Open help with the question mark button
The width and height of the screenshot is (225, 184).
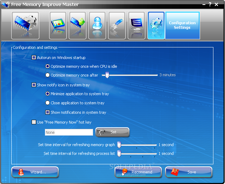(x=210, y=4)
